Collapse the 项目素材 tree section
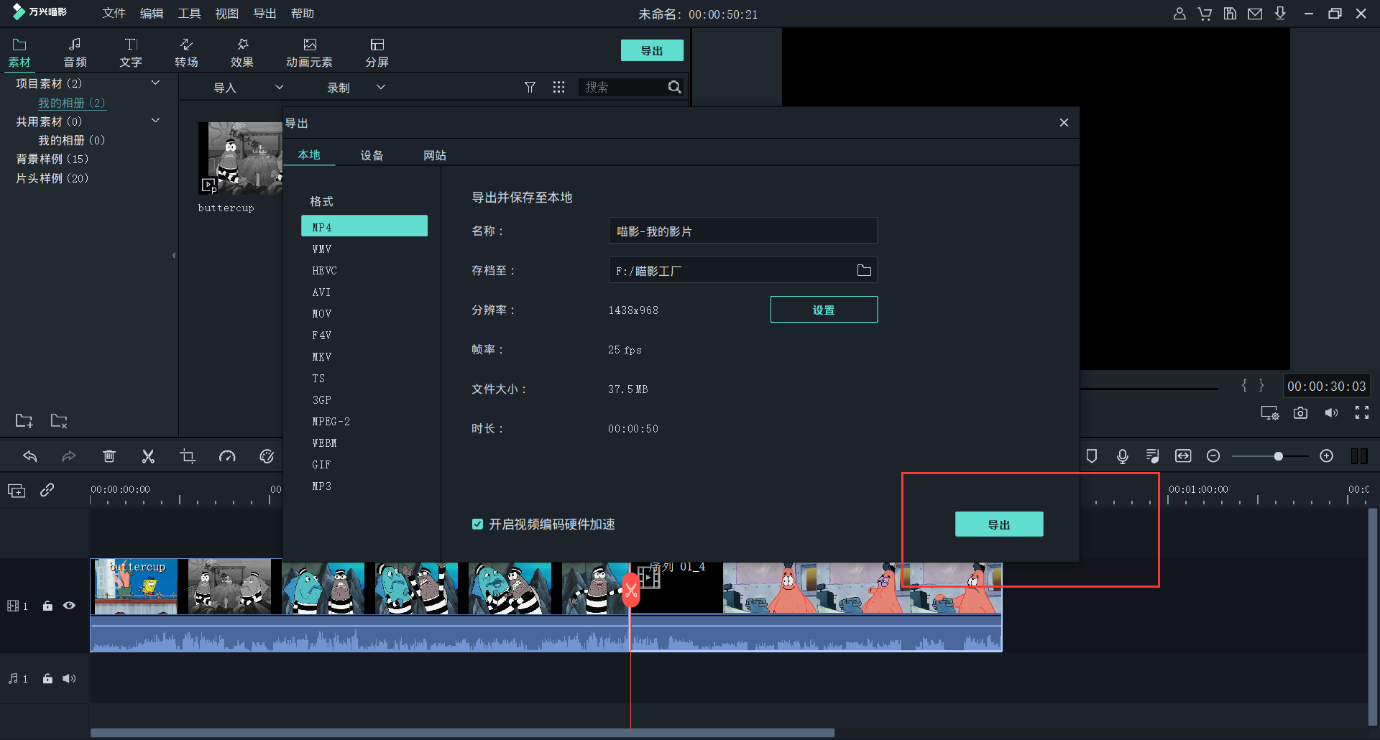Image resolution: width=1380 pixels, height=740 pixels. (155, 83)
